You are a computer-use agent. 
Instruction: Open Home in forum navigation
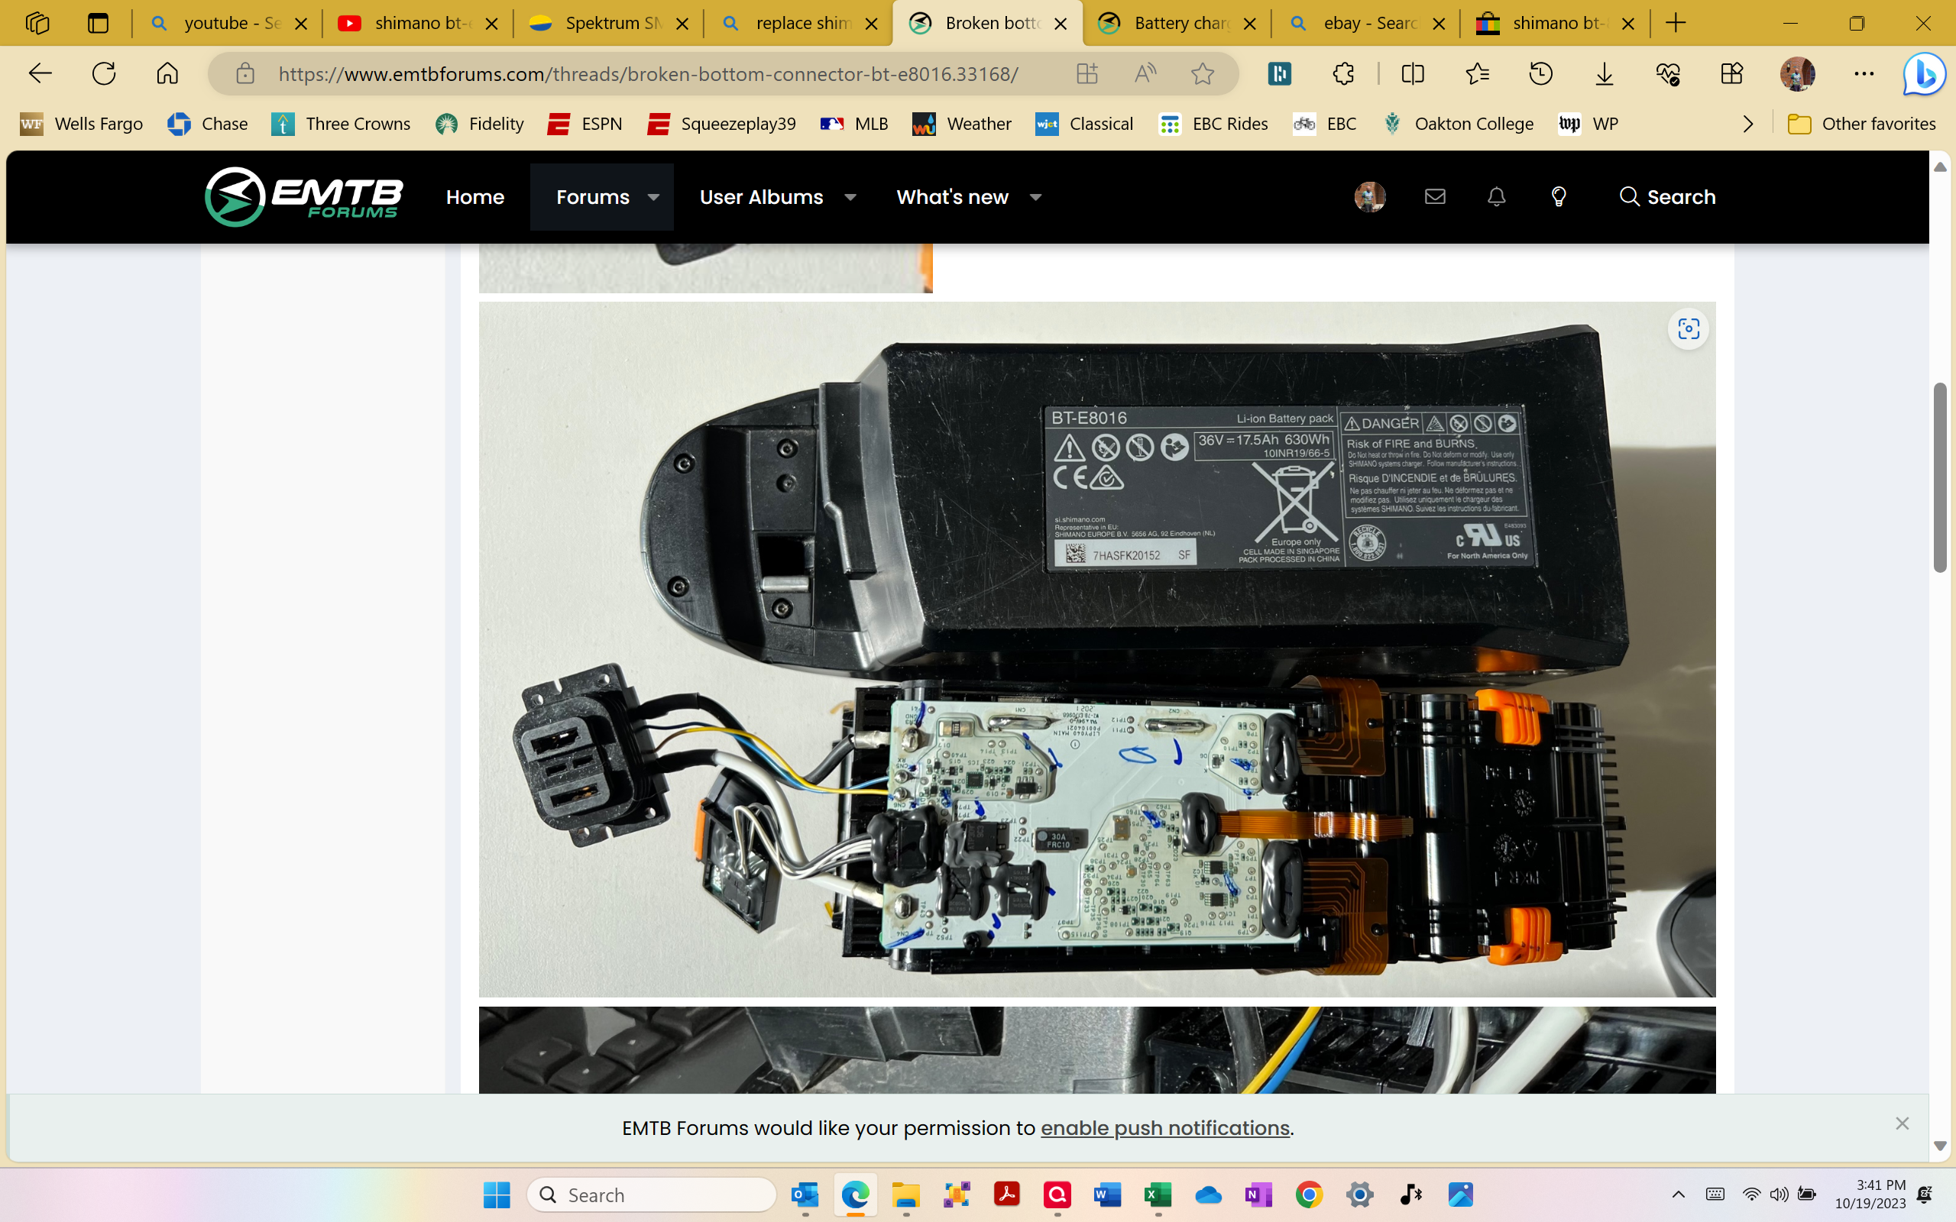(475, 196)
